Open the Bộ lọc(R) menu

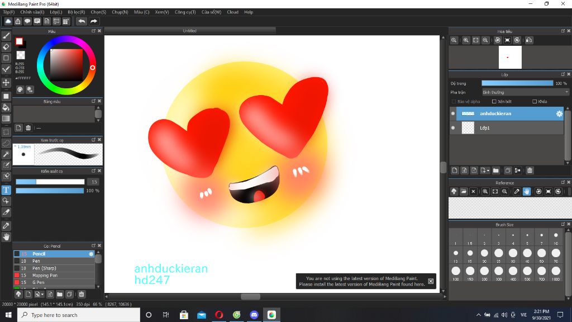tap(76, 12)
